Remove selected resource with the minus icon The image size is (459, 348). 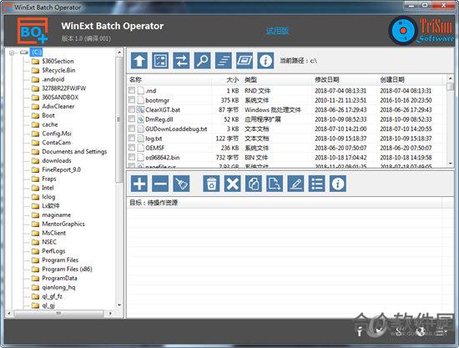[x=160, y=184]
